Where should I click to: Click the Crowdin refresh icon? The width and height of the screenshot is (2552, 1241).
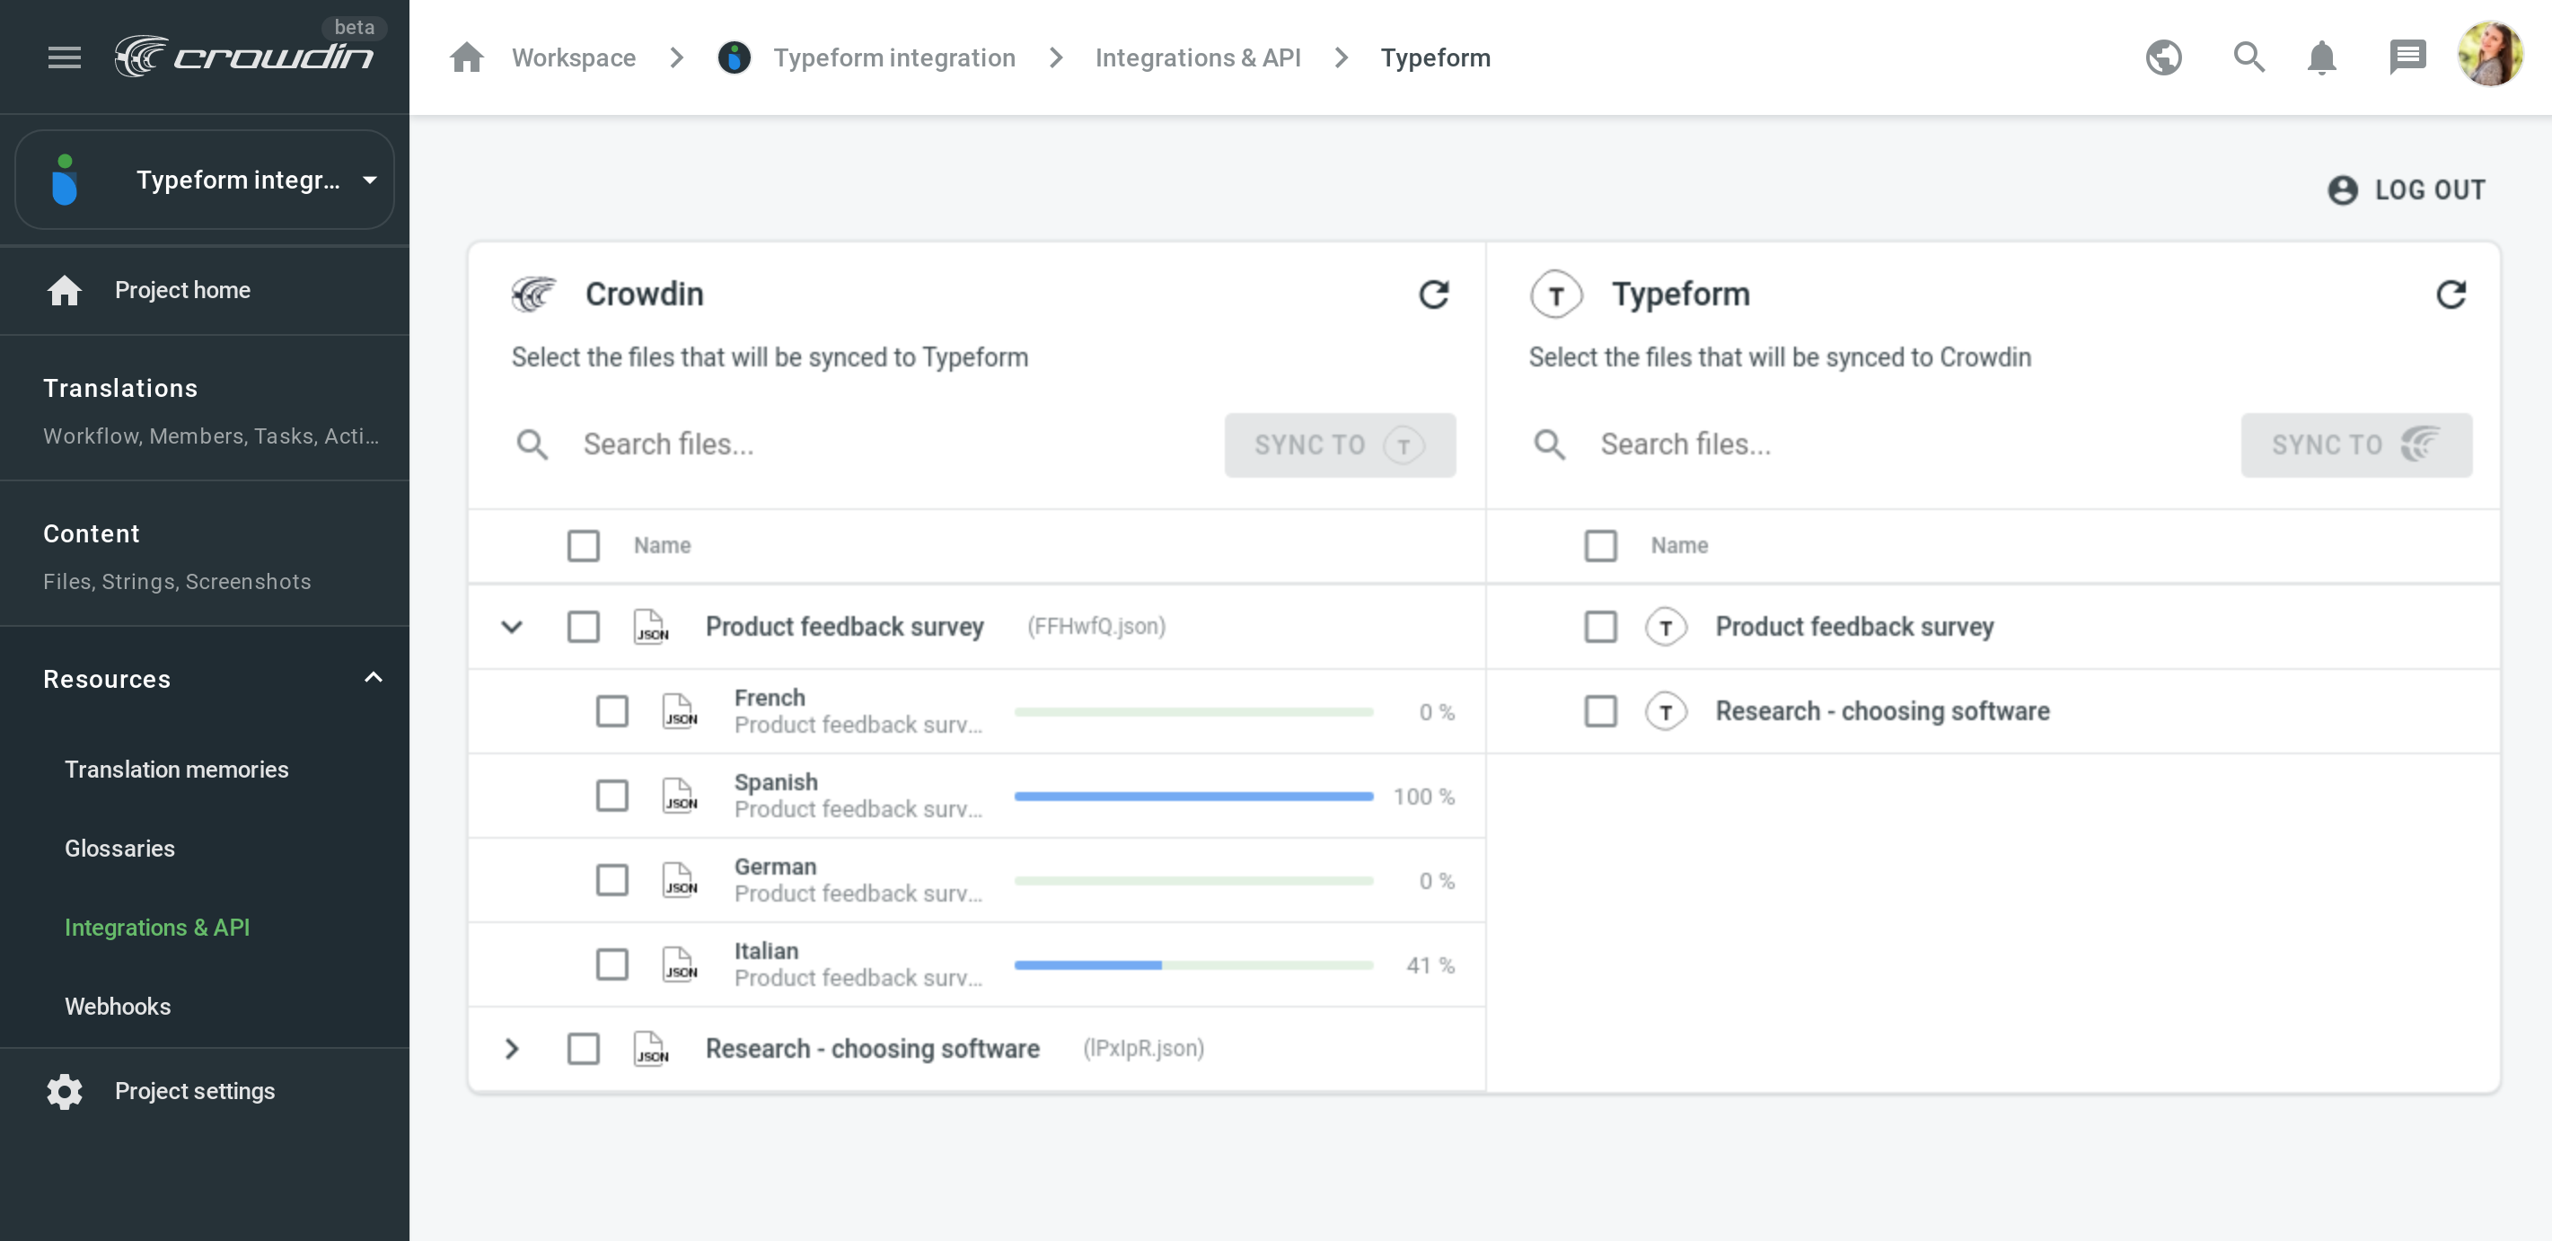[x=1432, y=293]
